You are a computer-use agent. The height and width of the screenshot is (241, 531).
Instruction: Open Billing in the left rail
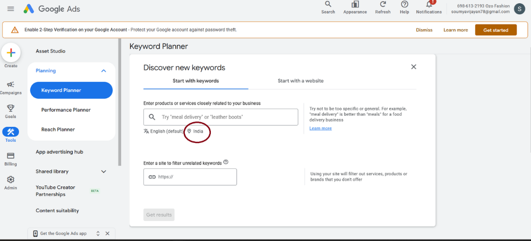pos(11,159)
